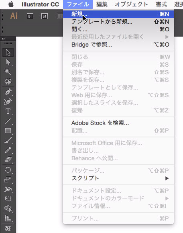
Task: Select the Type tool
Action: (8, 111)
